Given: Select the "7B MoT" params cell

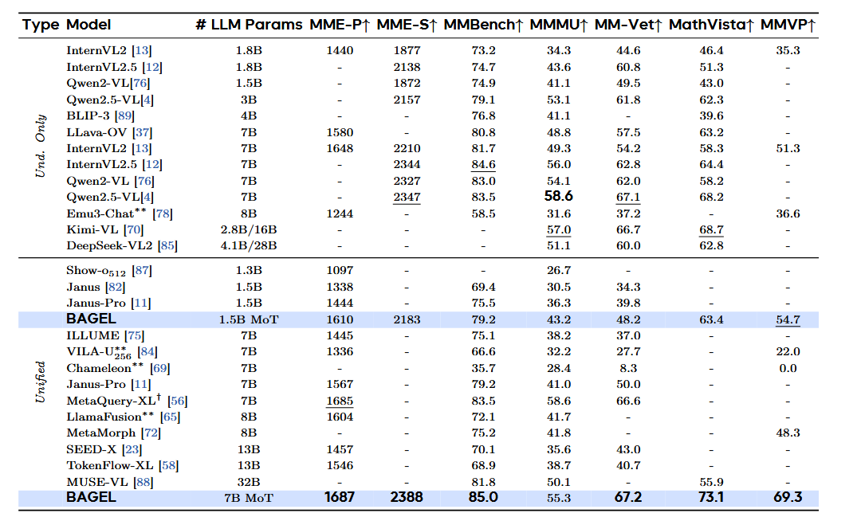Looking at the screenshot, I should (249, 498).
